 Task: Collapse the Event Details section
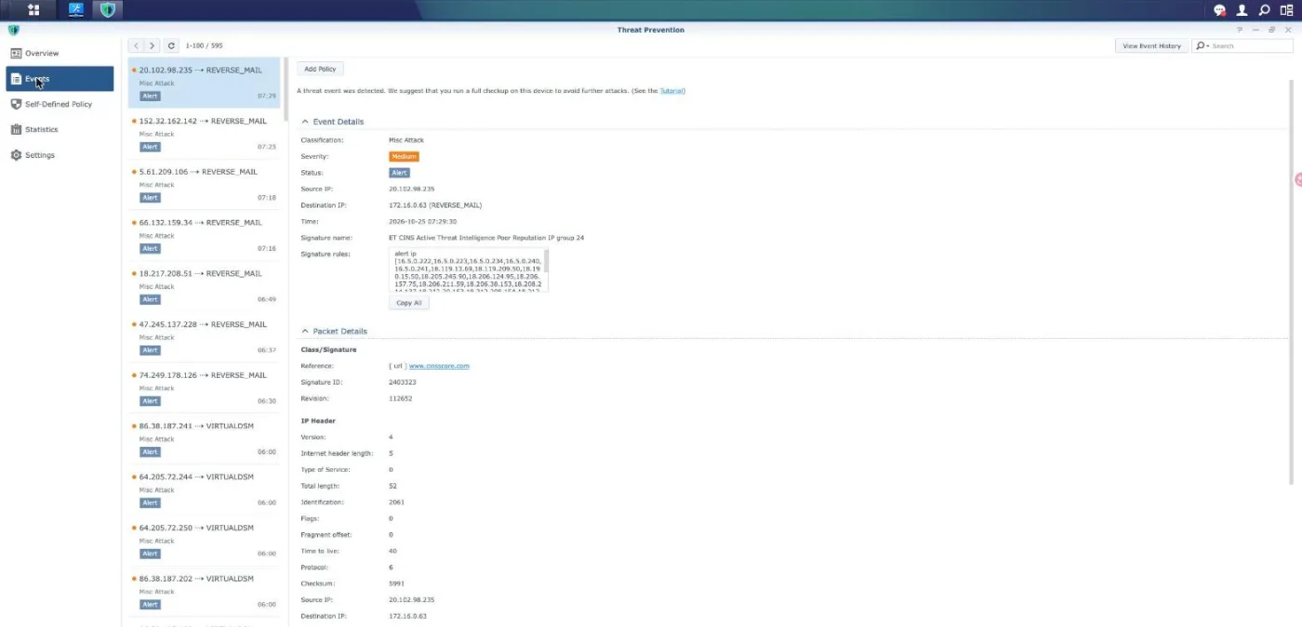(305, 122)
